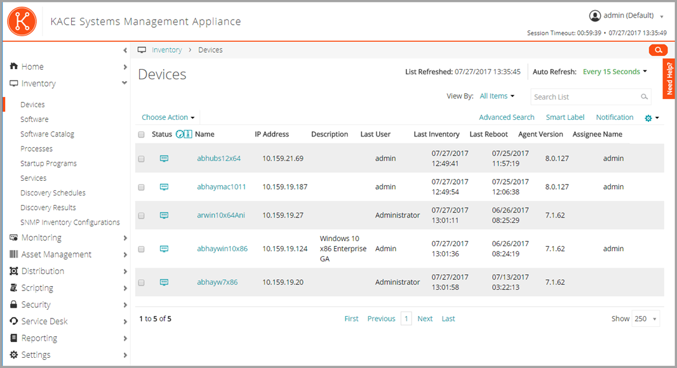Screen dimensions: 677x368
Task: Click the Need Help side tab
Action: [669, 79]
